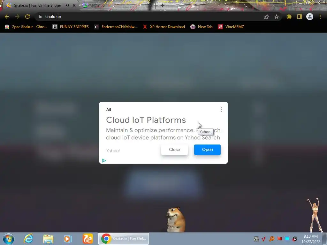
Task: Launch Internet Explorer from the taskbar
Action: 28,239
